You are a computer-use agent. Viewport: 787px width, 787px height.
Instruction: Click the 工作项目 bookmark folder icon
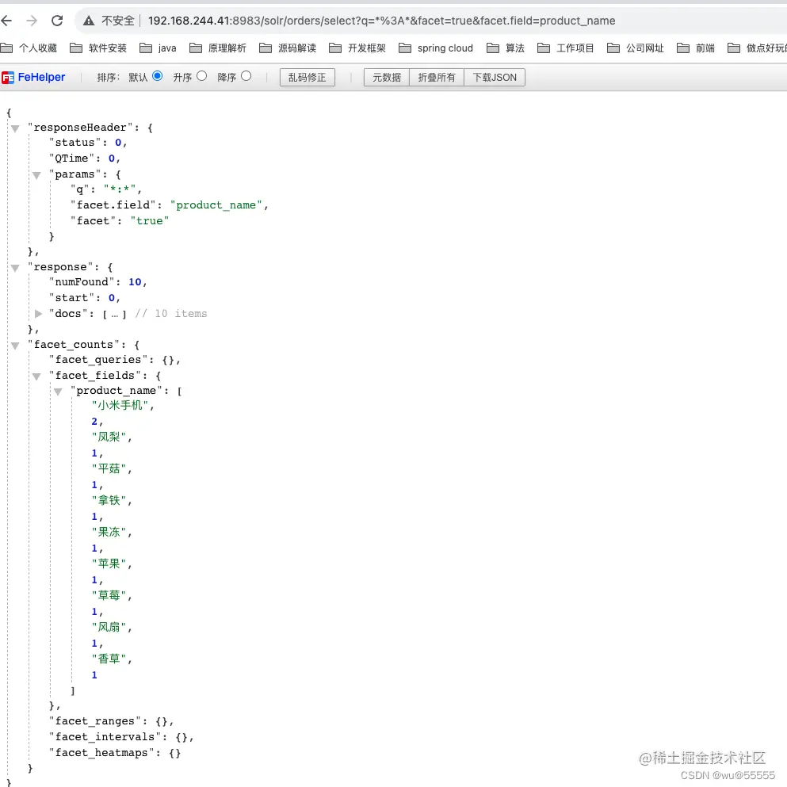(543, 48)
